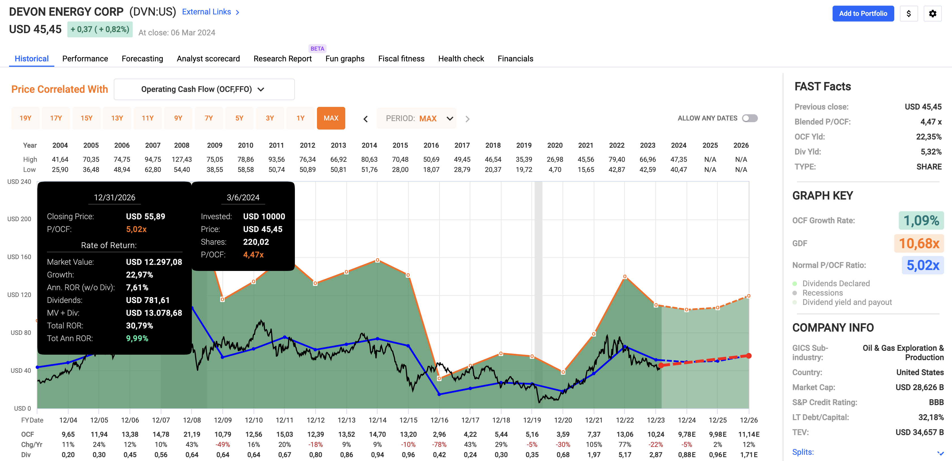
Task: Click the dollar currency icon button
Action: [908, 14]
